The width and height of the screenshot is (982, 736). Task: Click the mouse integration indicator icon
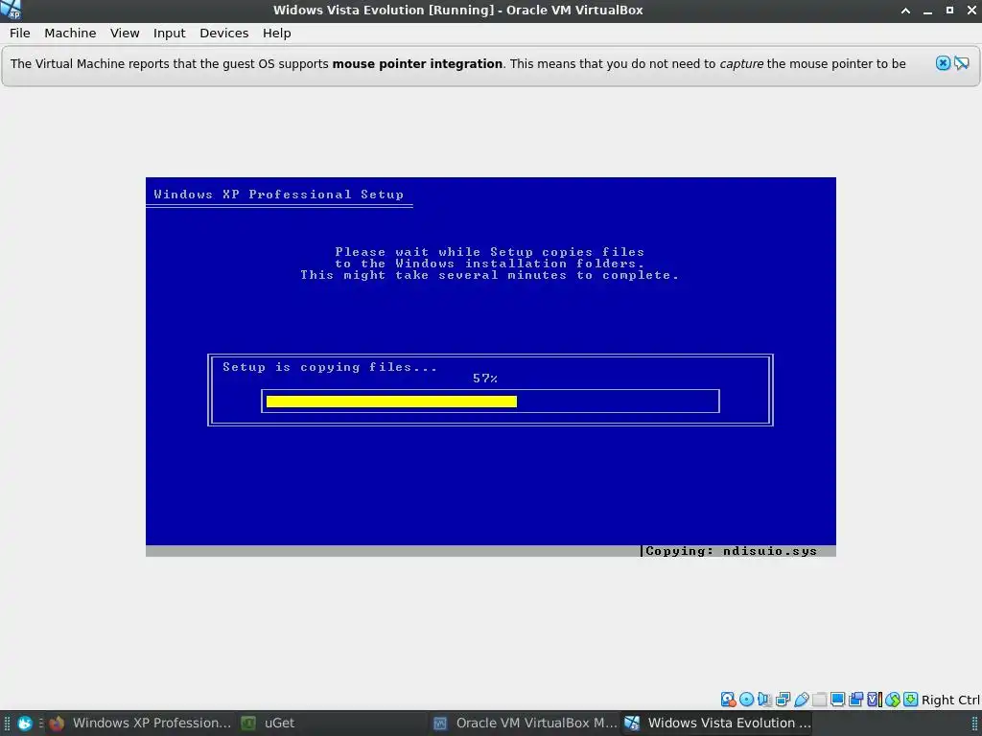(x=893, y=699)
